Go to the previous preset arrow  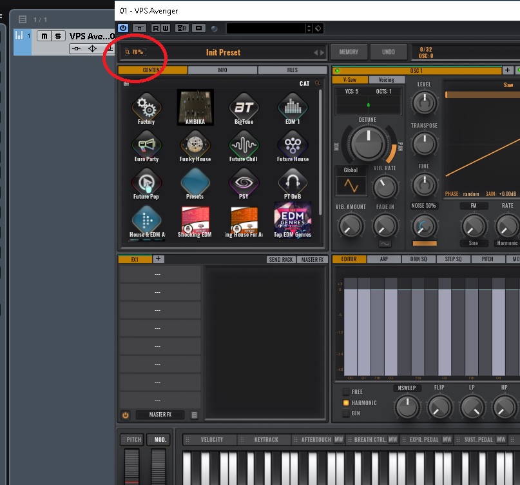tap(316, 52)
